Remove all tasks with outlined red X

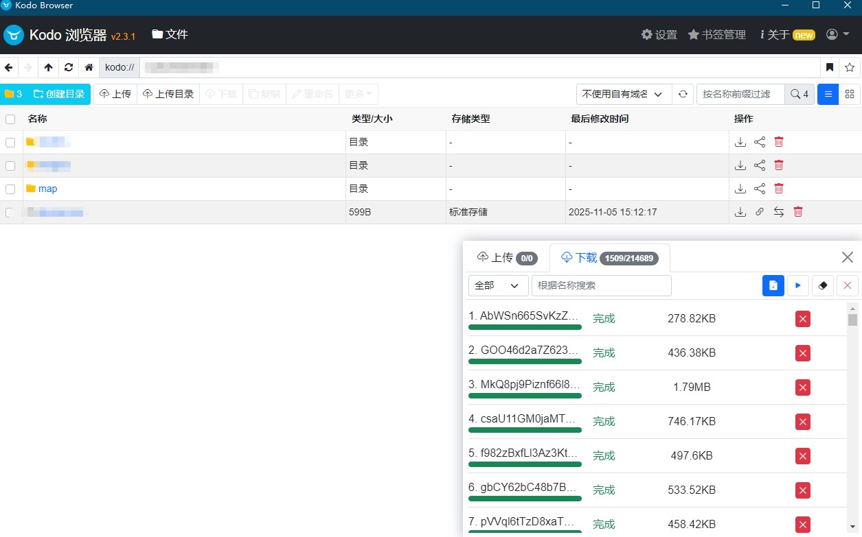click(848, 285)
